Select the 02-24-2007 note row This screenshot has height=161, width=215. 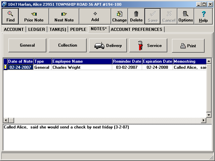coord(20,67)
